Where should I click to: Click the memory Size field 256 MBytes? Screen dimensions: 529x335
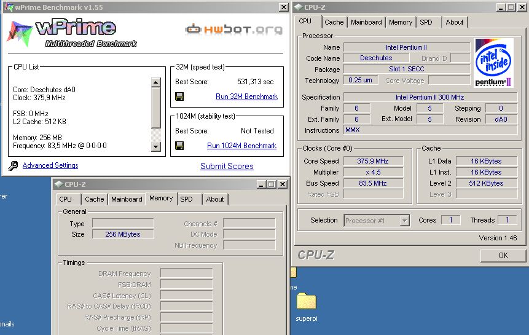(x=123, y=234)
